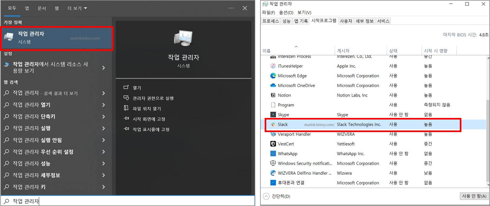Click 파일 위치 열기 in the preview pane

click(147, 109)
